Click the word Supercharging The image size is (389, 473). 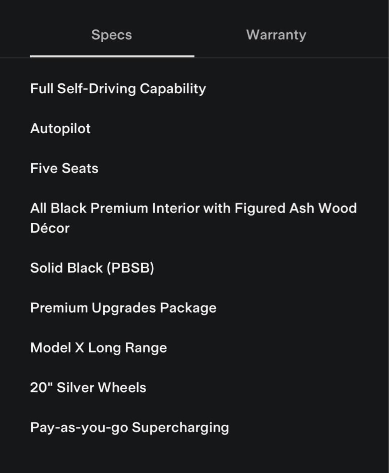(181, 427)
